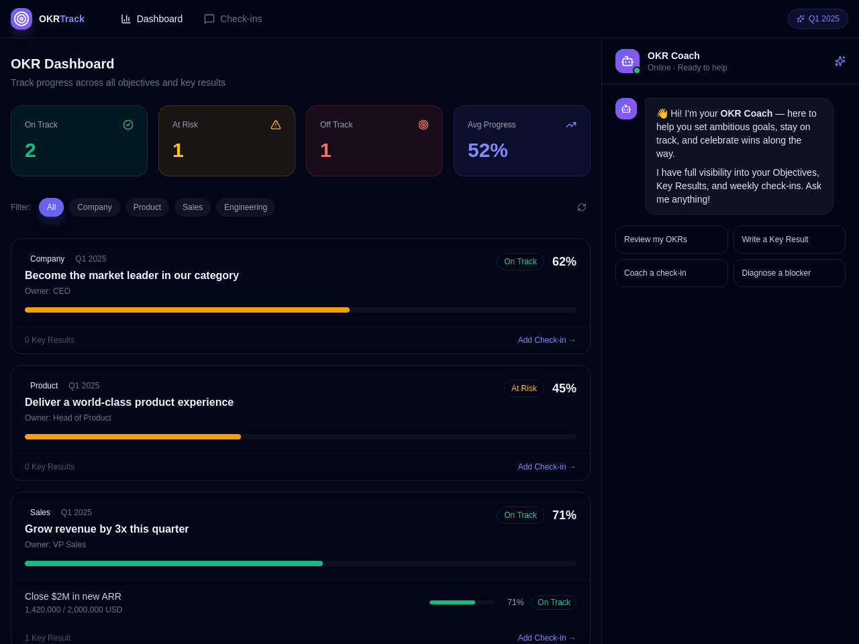Click '1,420,000 / 2,000,000 USD' value

coord(73,610)
